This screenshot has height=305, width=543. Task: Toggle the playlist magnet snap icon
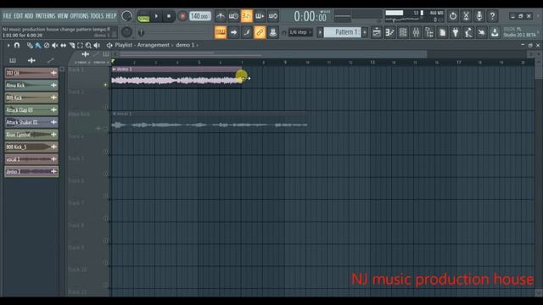(x=17, y=45)
